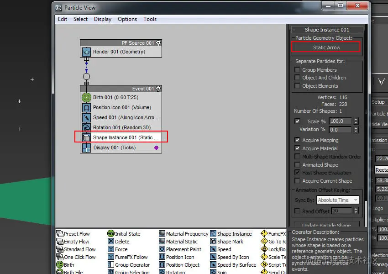
Task: Select Shape Mark in the depot
Action: click(227, 242)
